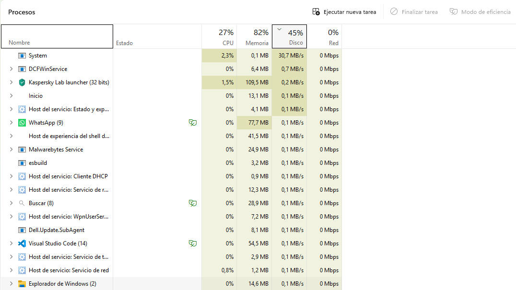Click the System process icon

point(22,56)
